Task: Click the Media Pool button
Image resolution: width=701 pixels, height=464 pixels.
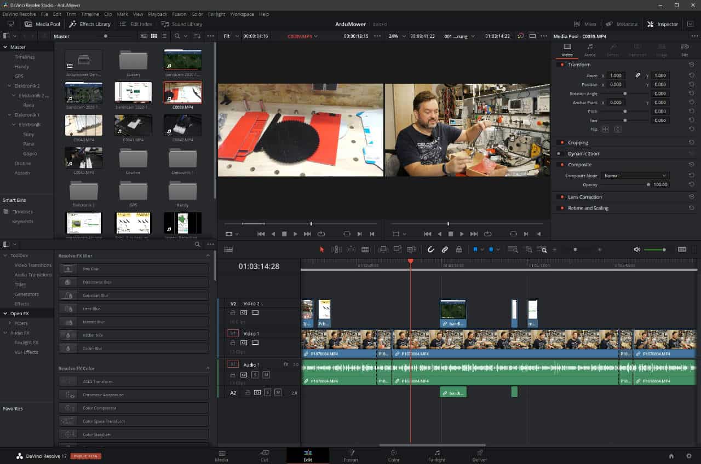Action: tap(43, 24)
